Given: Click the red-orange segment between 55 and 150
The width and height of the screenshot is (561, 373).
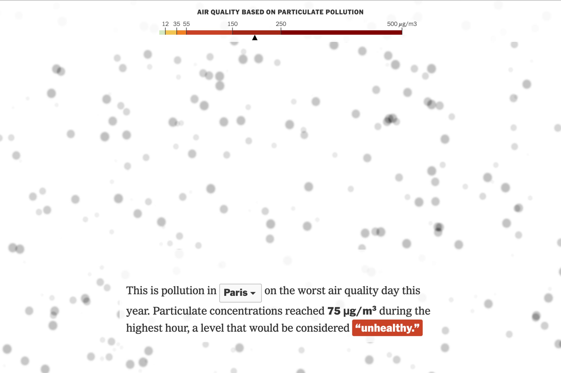Looking at the screenshot, I should coord(209,32).
